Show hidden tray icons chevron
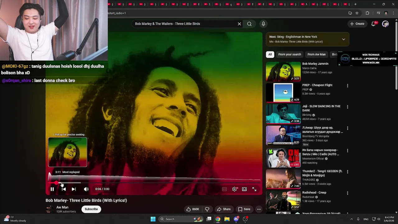The width and height of the screenshot is (398, 224). 351,219
